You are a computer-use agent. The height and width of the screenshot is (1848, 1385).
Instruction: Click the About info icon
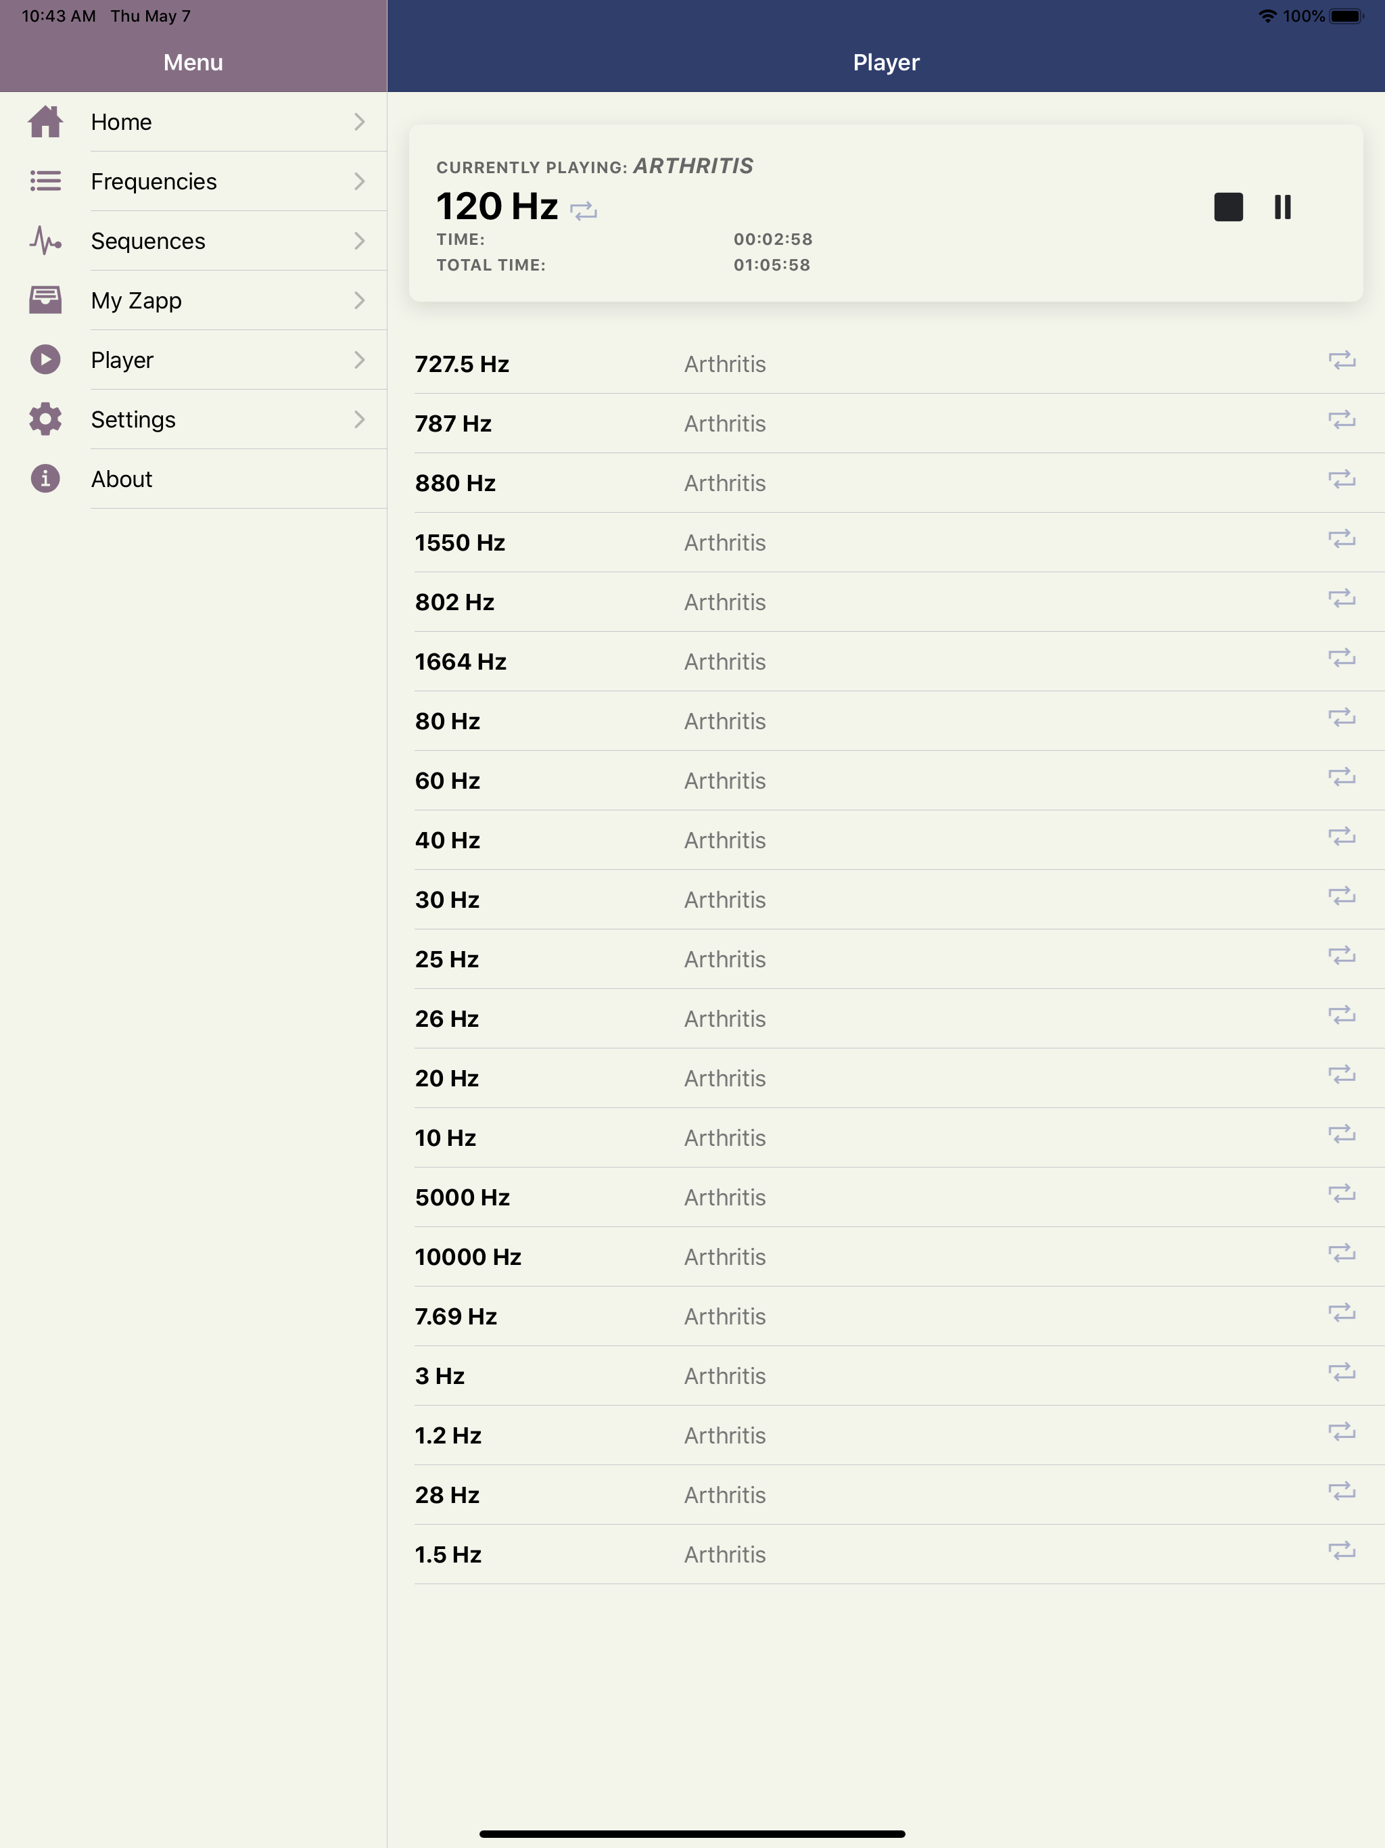coord(46,479)
